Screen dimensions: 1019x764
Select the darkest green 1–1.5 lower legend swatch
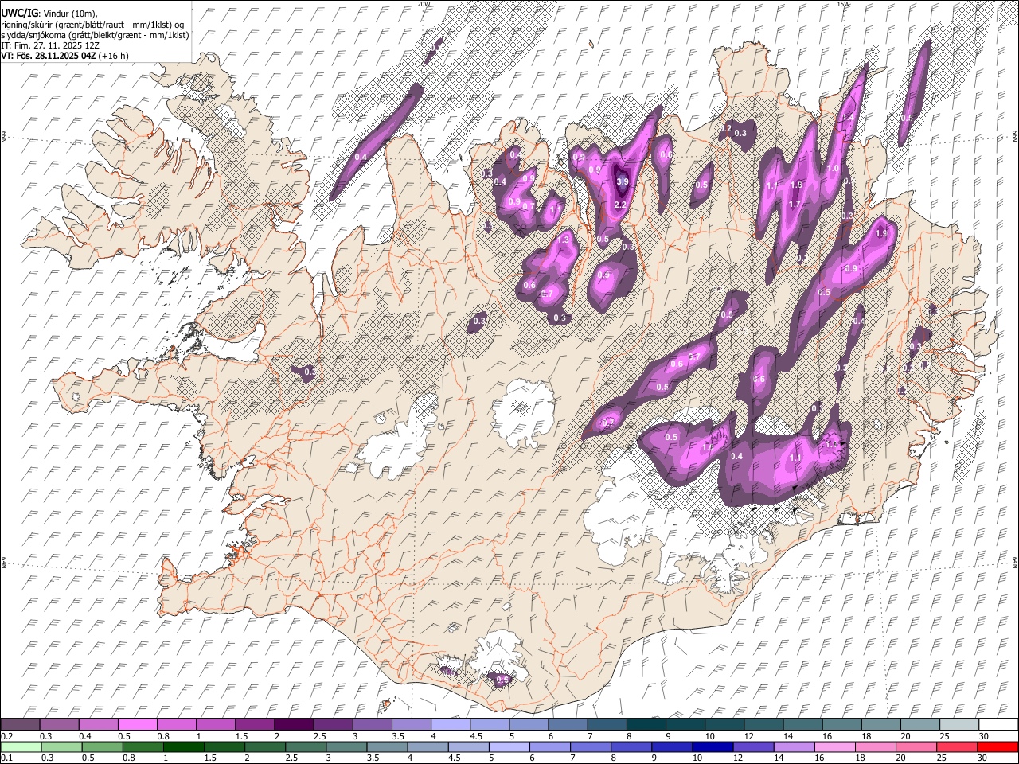click(183, 747)
